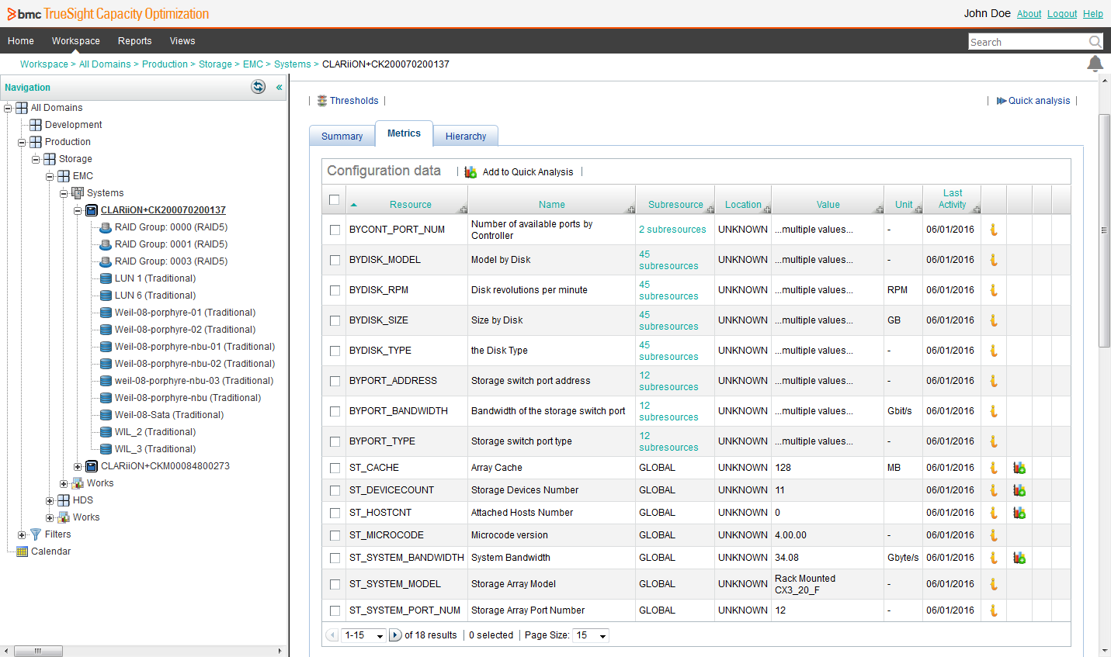
Task: Open the Reports menu
Action: click(x=135, y=41)
